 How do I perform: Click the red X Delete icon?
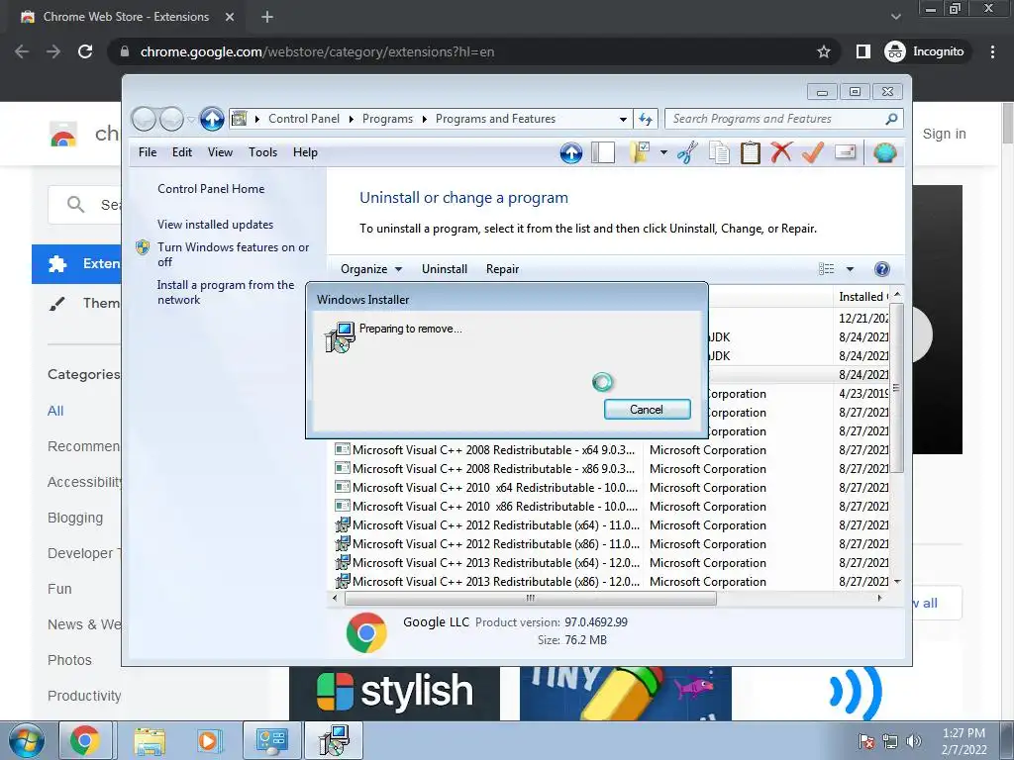[781, 152]
